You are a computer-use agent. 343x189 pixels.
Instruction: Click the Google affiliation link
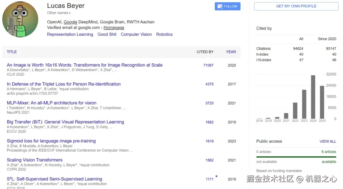(x=70, y=22)
